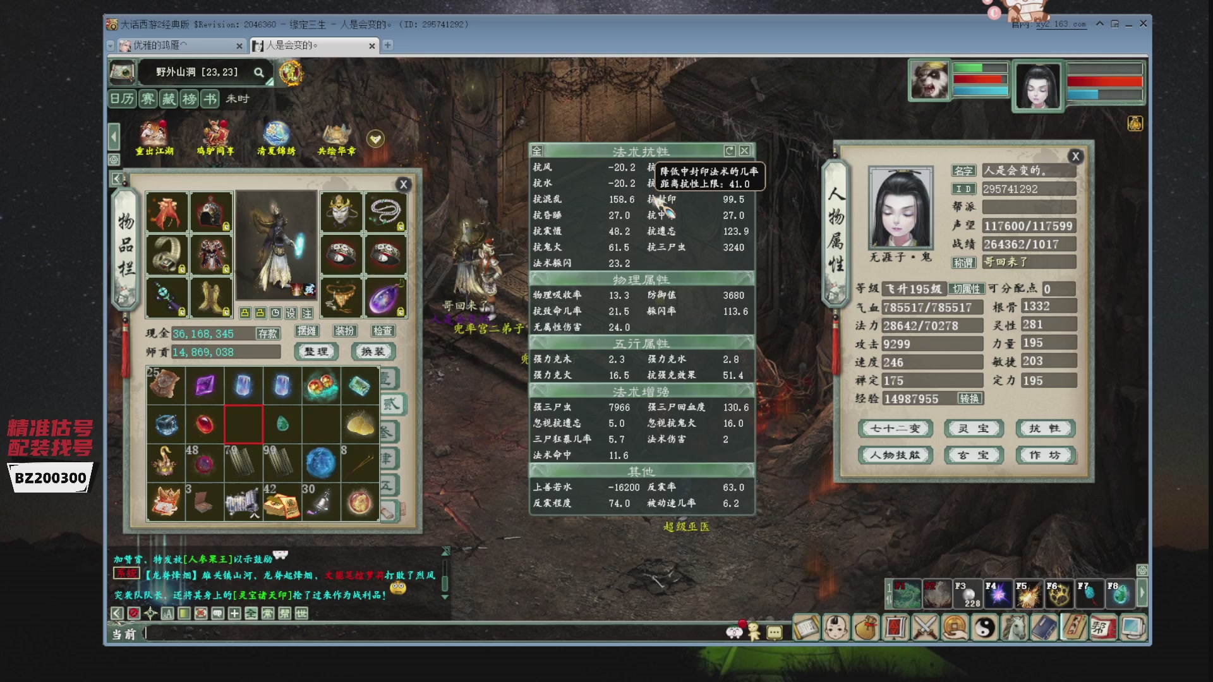
Task: Click the yin-yang icon in bottom toolbar
Action: point(984,628)
